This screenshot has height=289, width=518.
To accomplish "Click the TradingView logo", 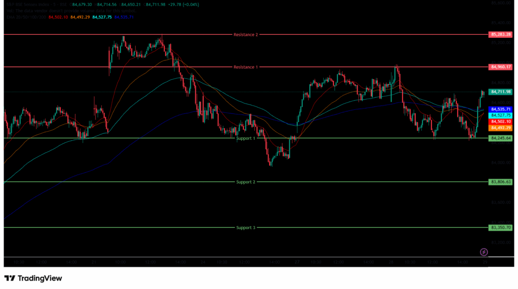I will coord(33,278).
